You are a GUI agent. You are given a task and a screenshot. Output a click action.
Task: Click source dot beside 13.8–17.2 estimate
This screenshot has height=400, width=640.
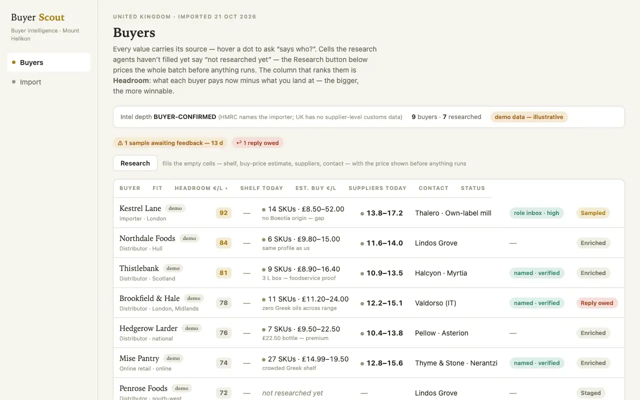click(362, 213)
